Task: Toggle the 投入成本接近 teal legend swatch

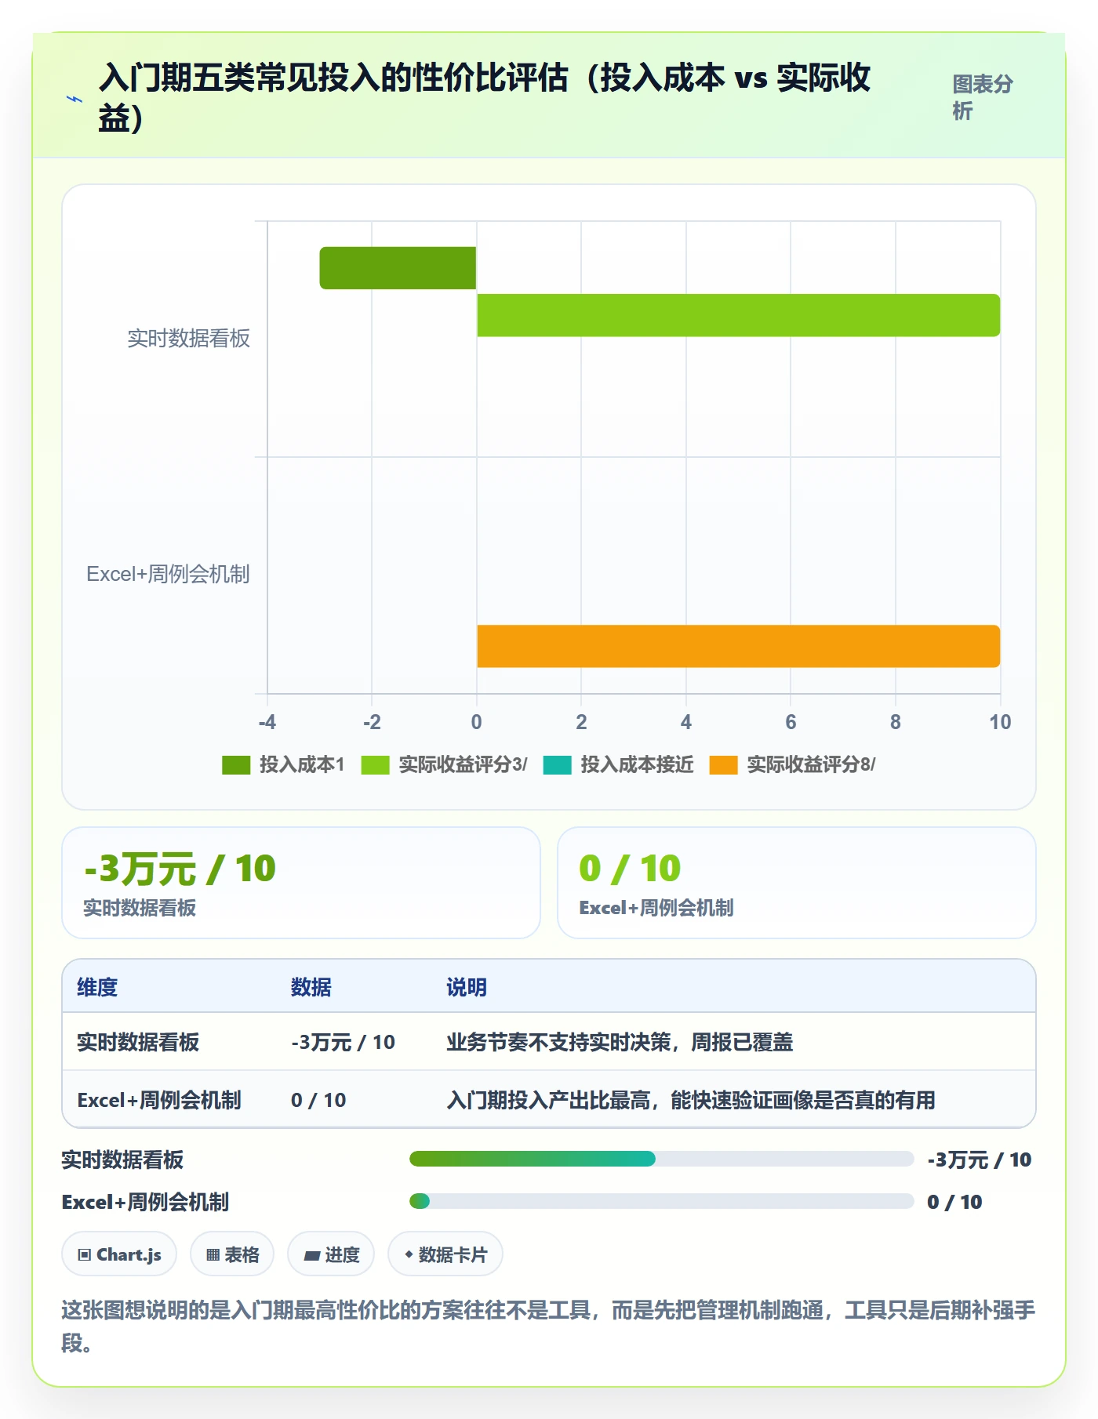Action: point(557,765)
